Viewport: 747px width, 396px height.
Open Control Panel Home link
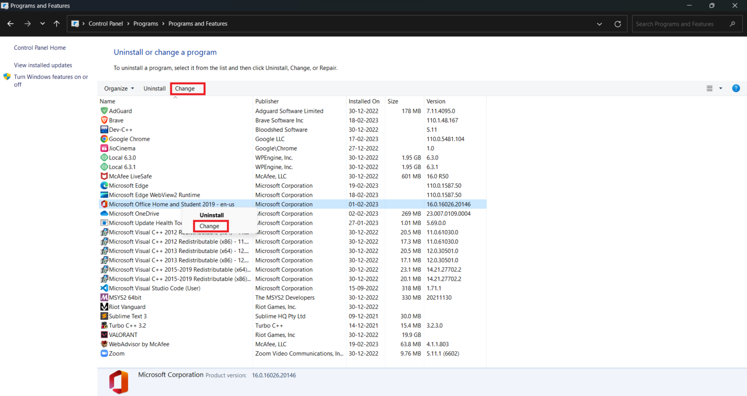click(40, 48)
